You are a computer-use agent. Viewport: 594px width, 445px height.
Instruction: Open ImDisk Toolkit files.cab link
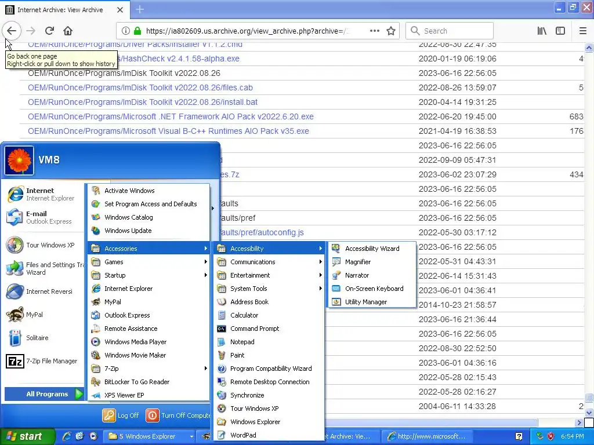[x=140, y=87]
